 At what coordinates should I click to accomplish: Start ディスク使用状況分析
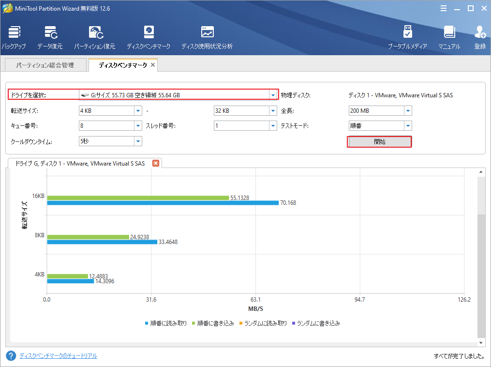click(x=207, y=37)
